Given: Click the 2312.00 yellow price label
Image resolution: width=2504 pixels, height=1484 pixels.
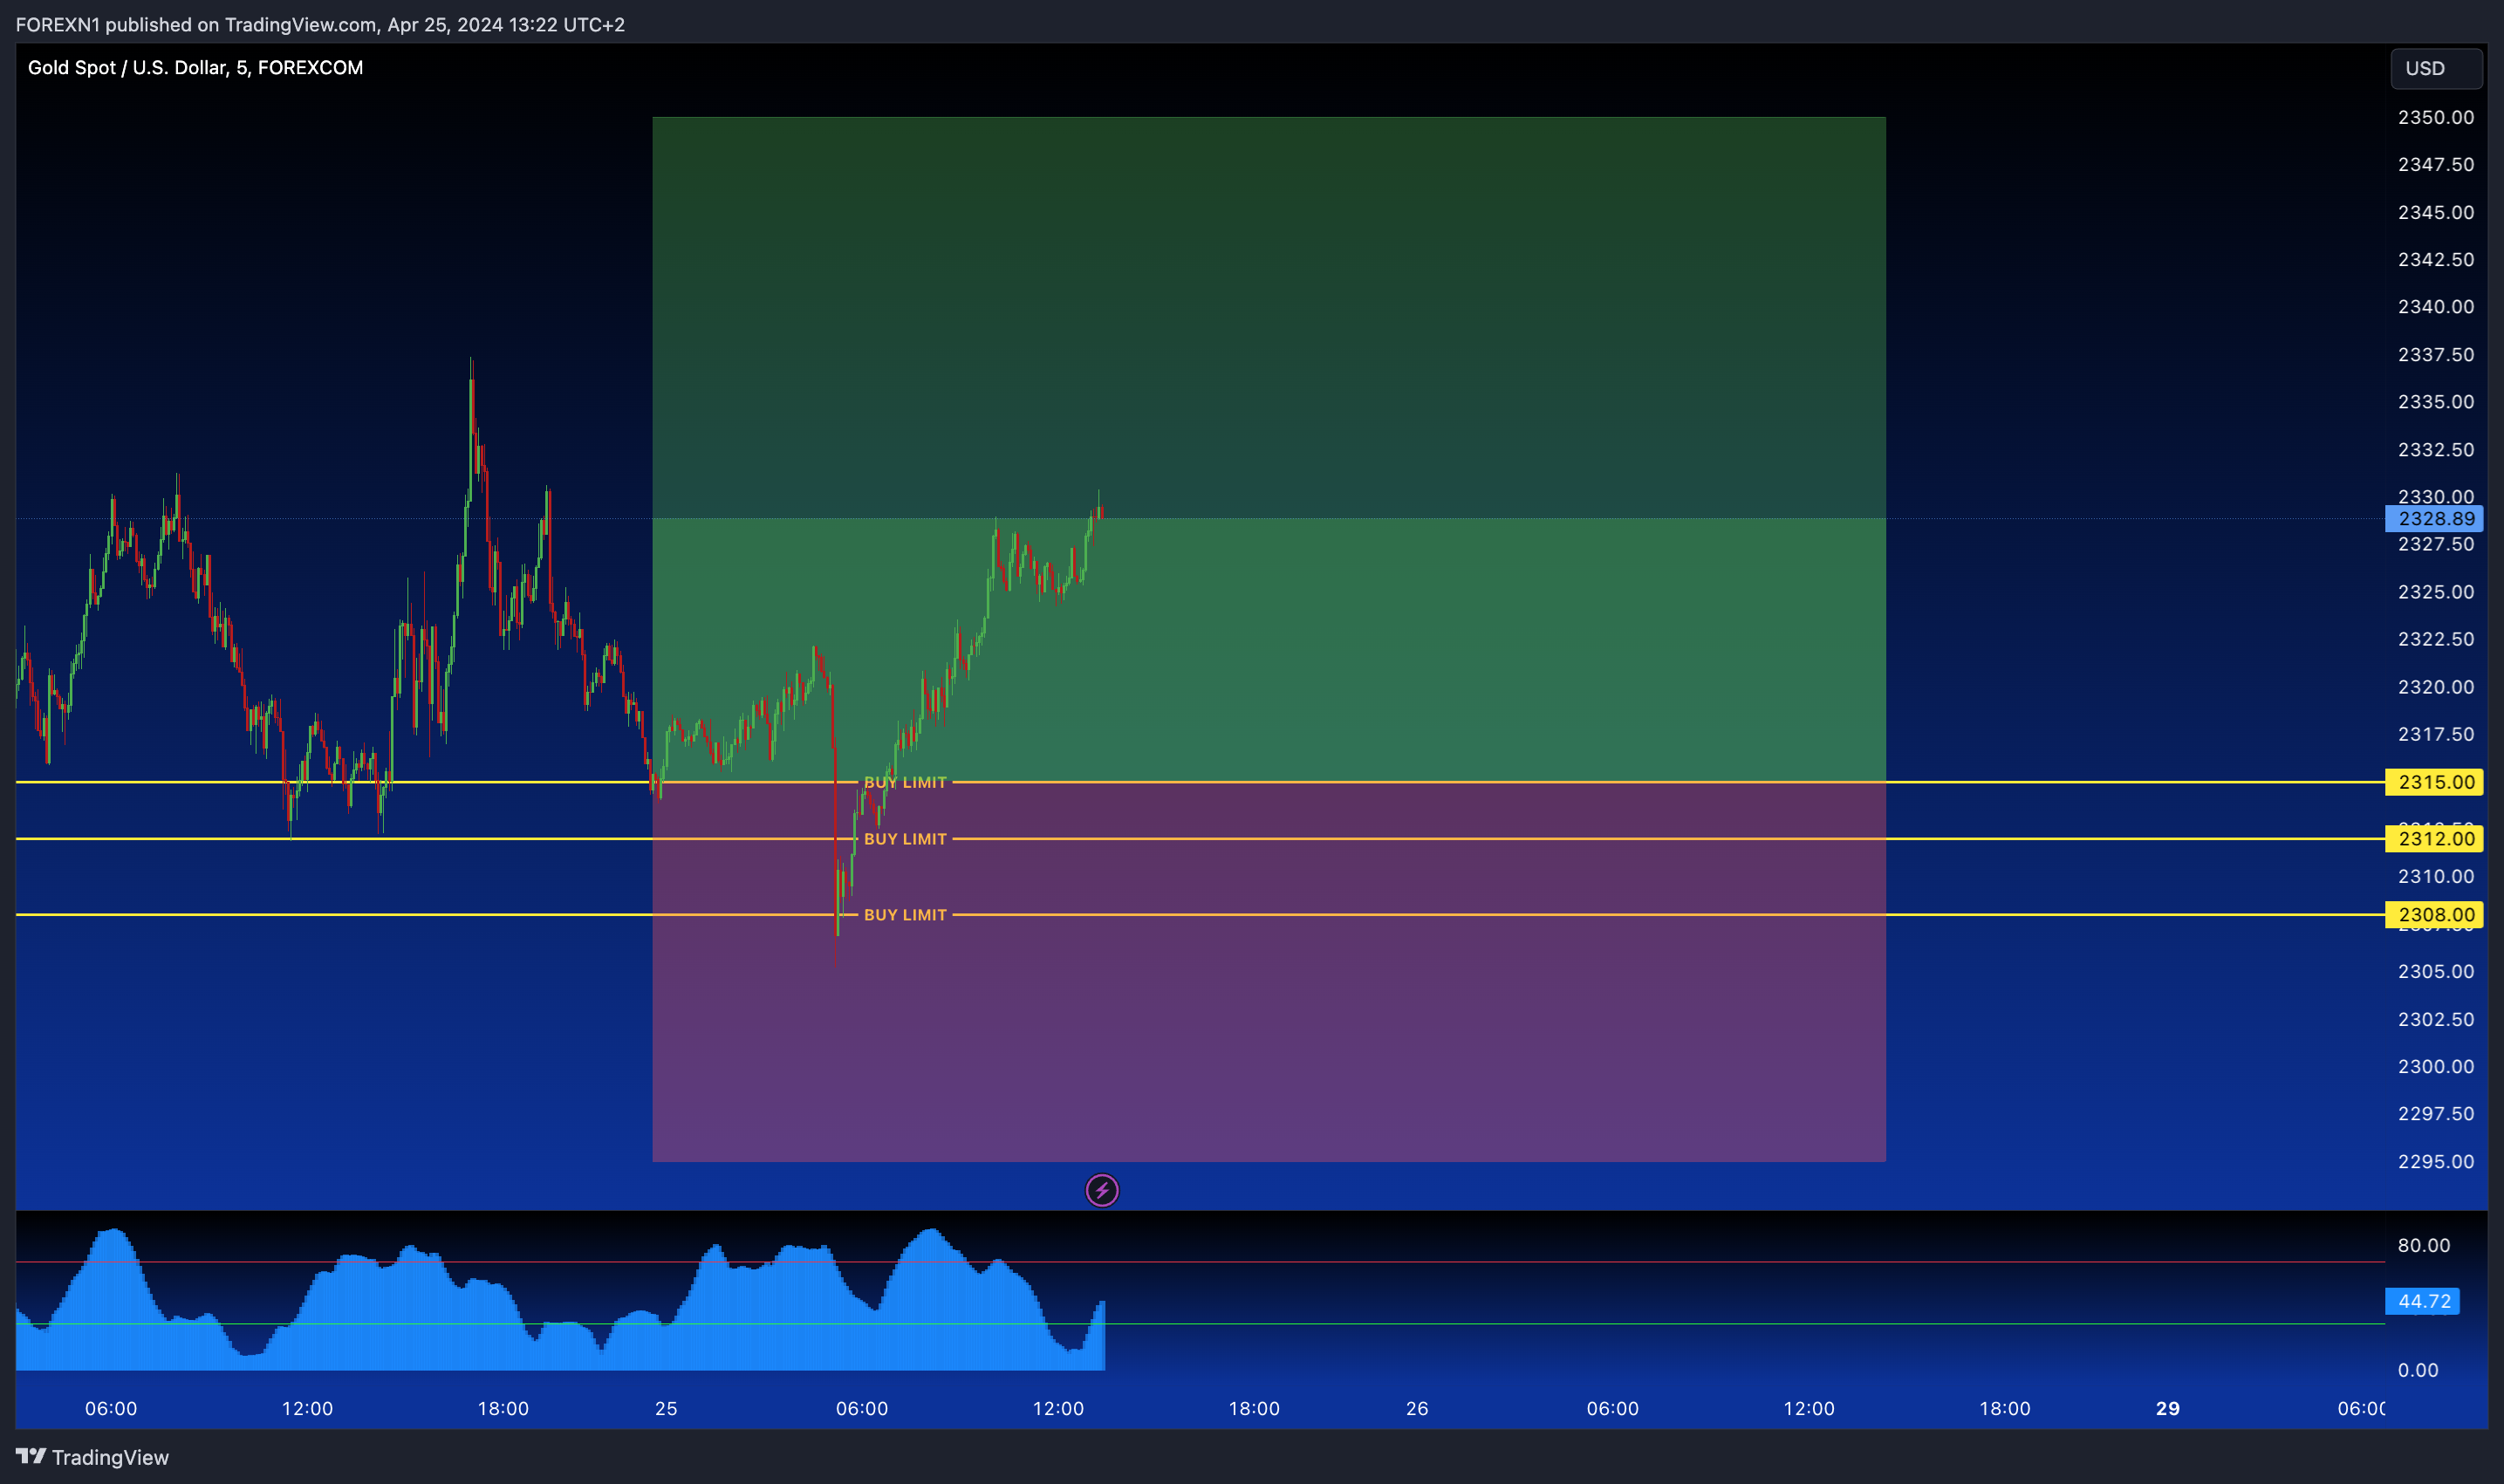Looking at the screenshot, I should tap(2434, 839).
